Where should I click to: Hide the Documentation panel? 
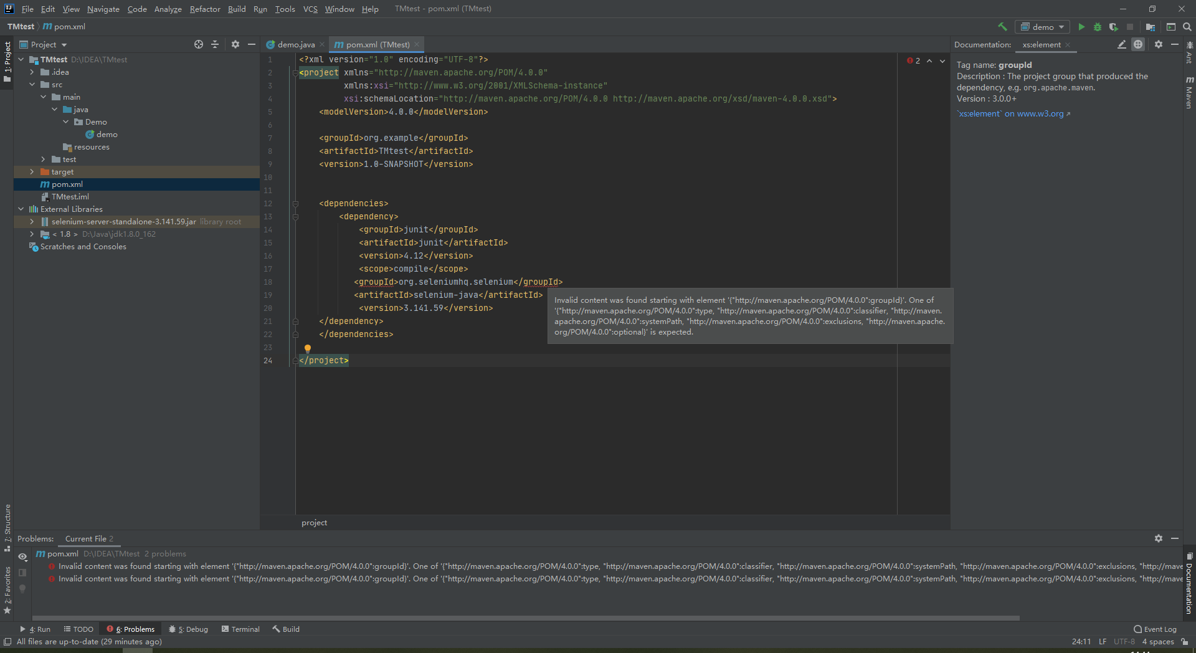(x=1175, y=44)
